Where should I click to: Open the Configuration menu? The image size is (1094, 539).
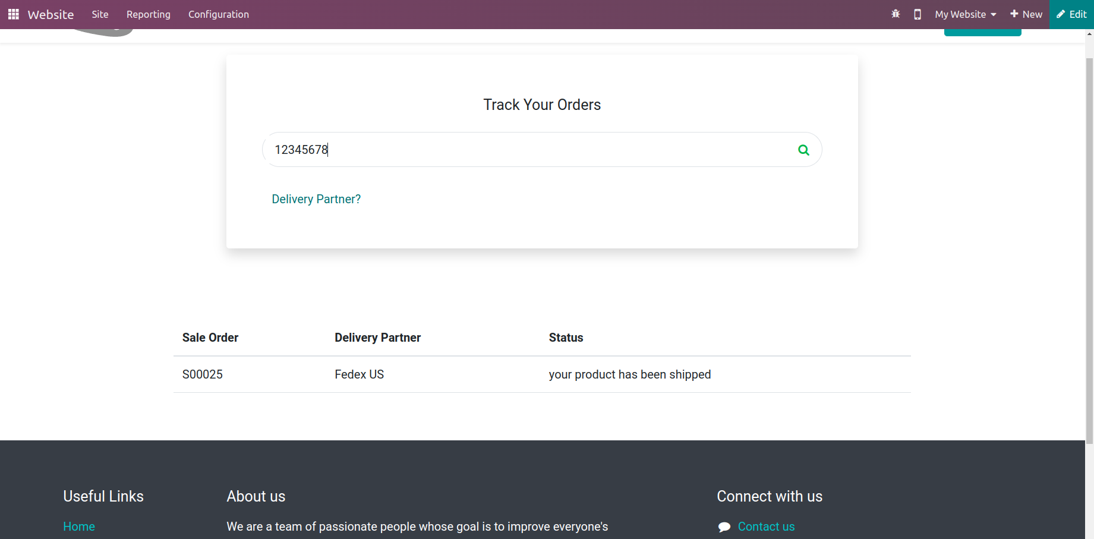tap(219, 14)
